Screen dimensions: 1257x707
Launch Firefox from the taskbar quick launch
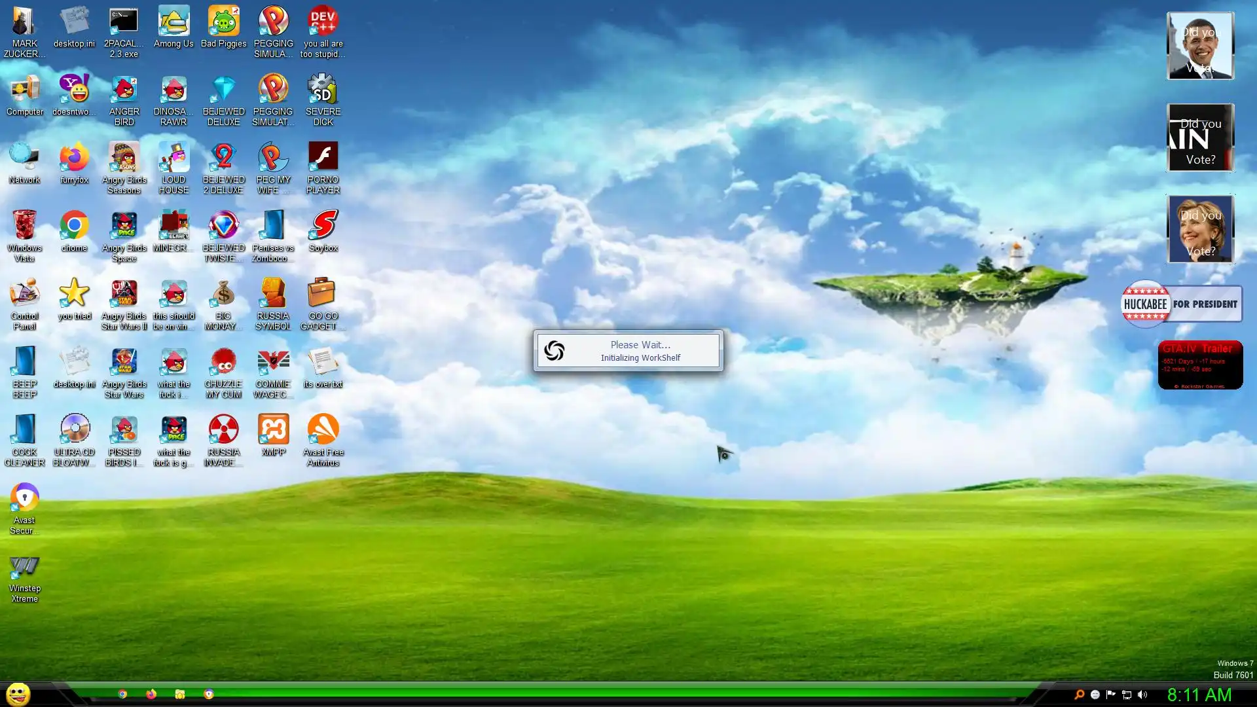151,694
